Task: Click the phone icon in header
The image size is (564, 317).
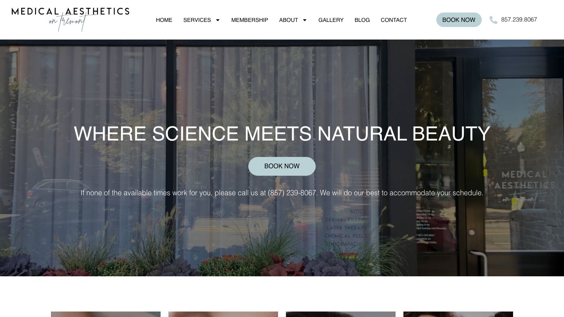Action: click(493, 20)
